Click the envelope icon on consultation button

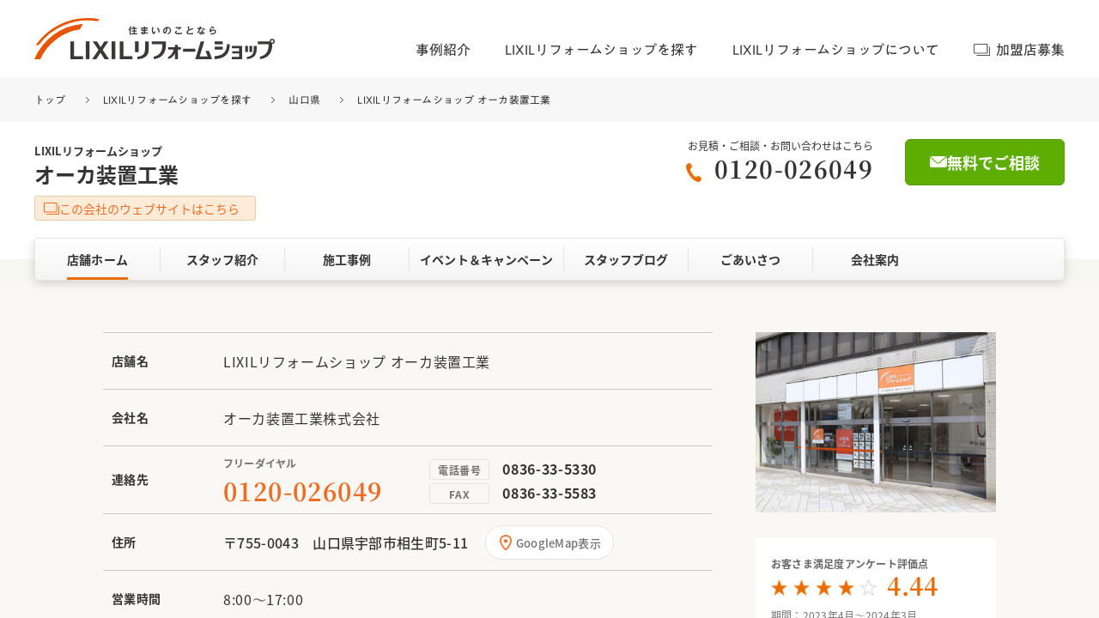coord(938,162)
